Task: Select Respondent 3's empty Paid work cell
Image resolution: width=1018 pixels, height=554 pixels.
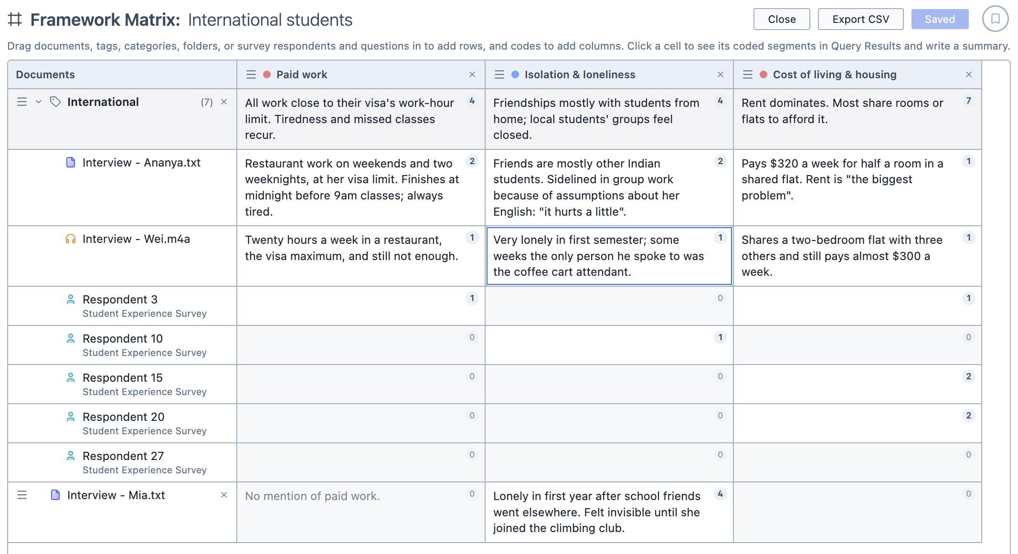Action: click(x=361, y=306)
